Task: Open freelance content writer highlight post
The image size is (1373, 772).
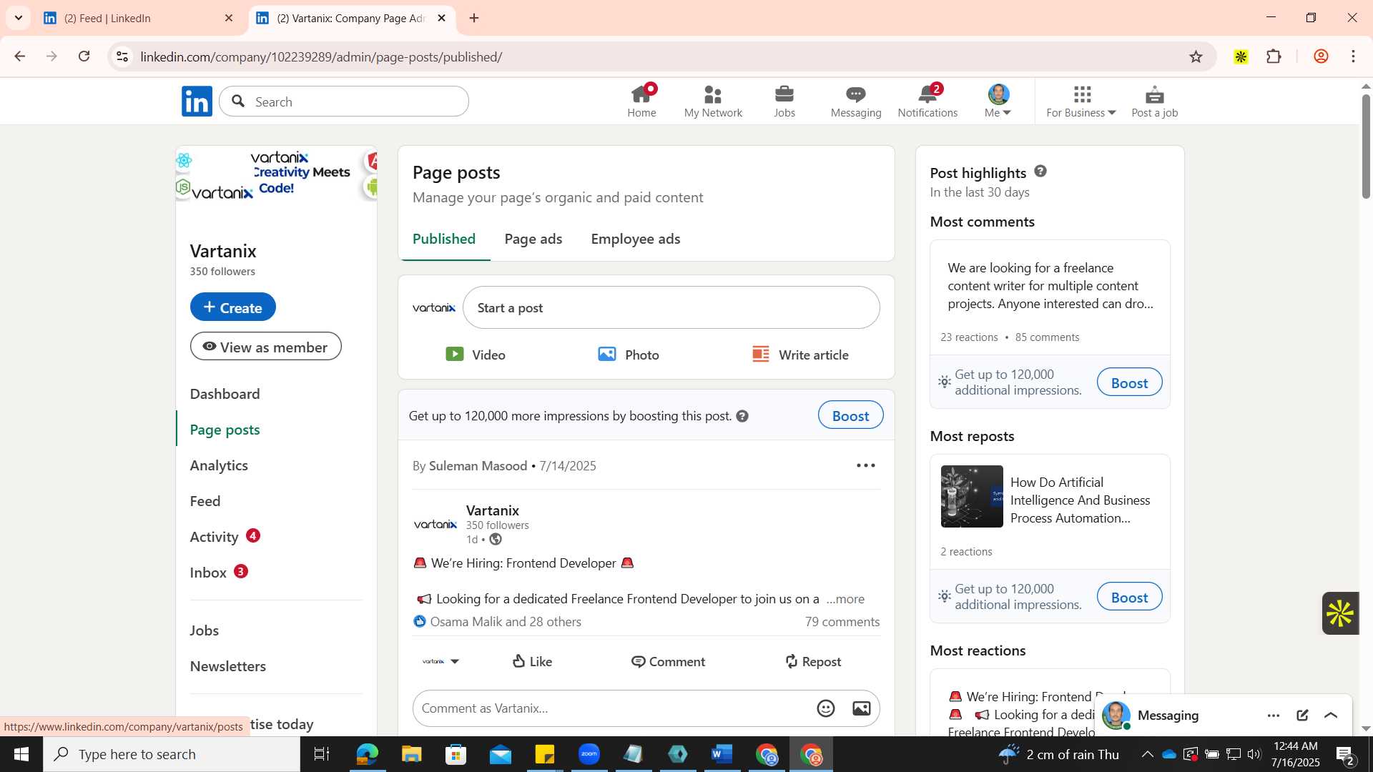Action: [x=1050, y=286]
